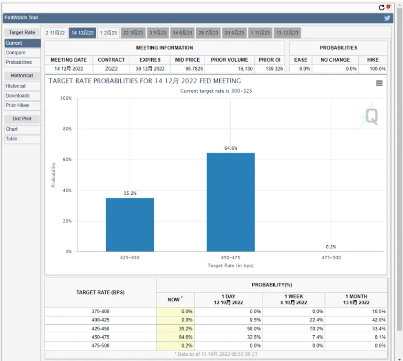
Task: Select the 20 9月23 meeting tab
Action: pos(234,32)
